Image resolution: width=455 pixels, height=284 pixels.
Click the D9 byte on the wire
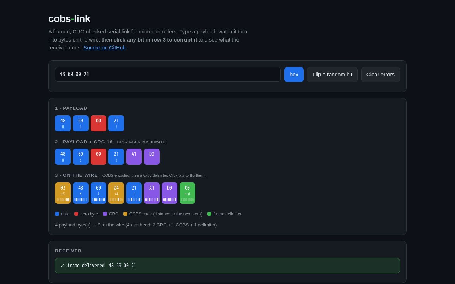click(170, 193)
